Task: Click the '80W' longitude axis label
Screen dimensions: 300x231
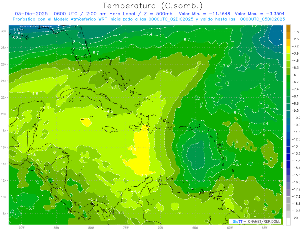Action: pos(91,228)
